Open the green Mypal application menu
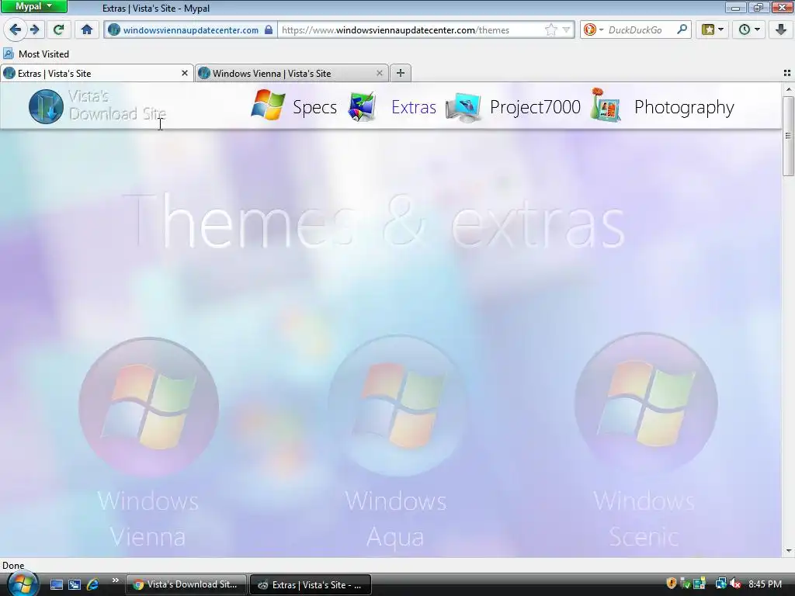Screen dimensions: 795x596 click(x=33, y=6)
